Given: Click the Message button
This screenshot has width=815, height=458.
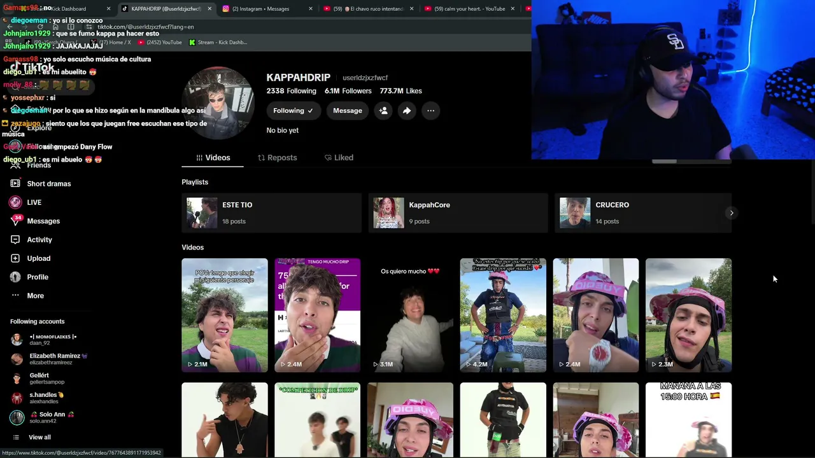Looking at the screenshot, I should 348,111.
